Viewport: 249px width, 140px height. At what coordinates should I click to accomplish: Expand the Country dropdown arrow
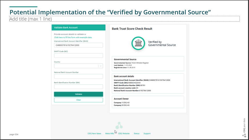tap(101, 66)
